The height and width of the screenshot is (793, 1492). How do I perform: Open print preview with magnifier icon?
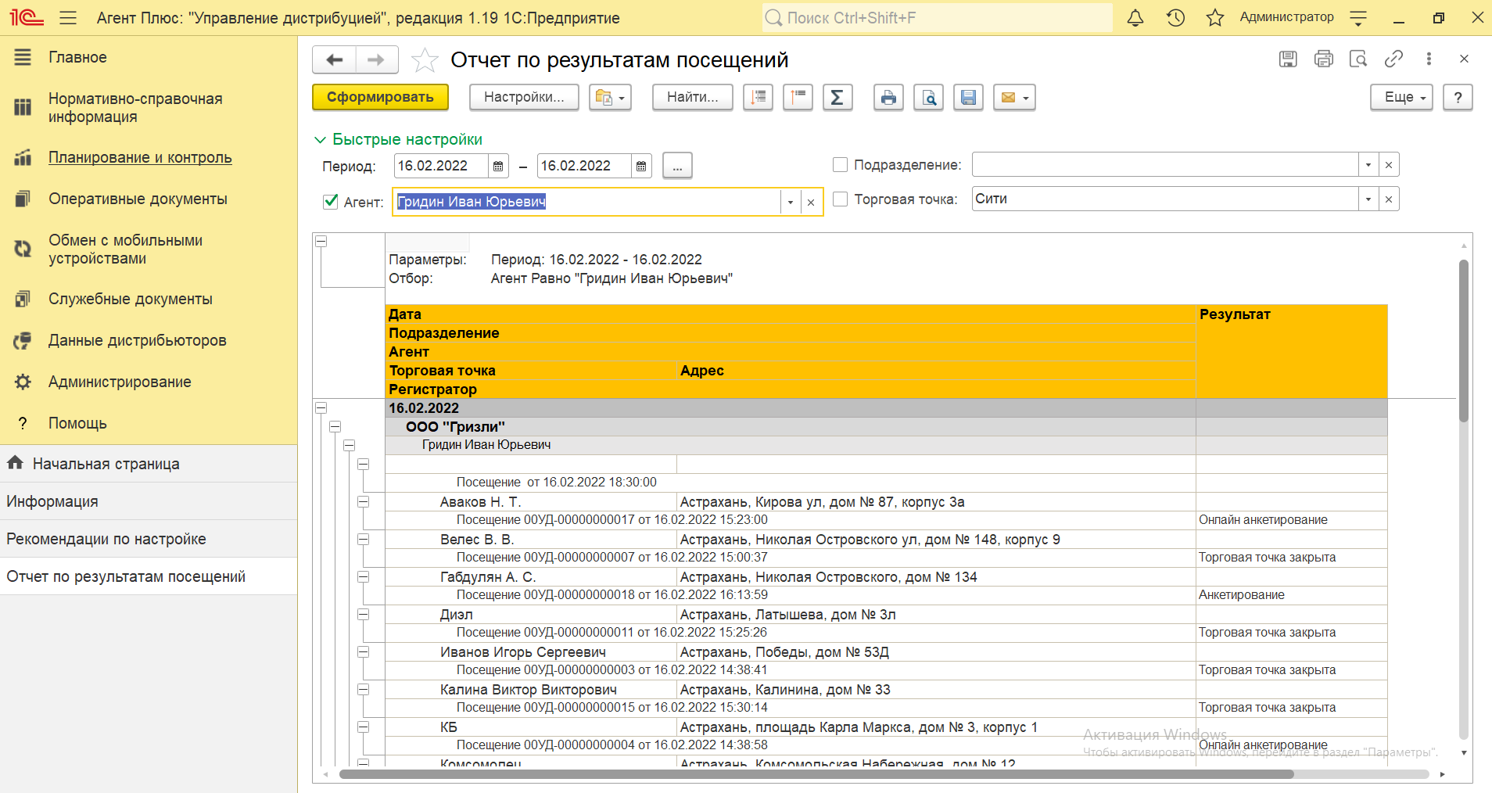click(x=928, y=98)
